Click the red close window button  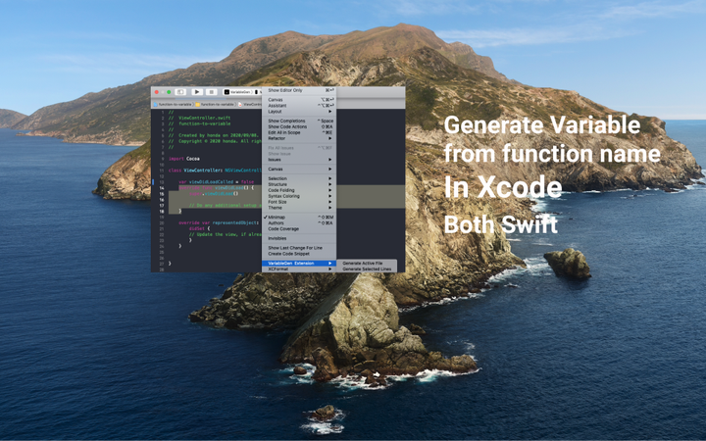156,92
